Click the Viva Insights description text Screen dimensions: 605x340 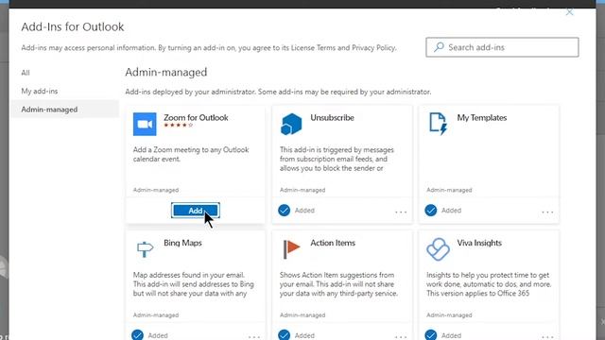(x=489, y=284)
